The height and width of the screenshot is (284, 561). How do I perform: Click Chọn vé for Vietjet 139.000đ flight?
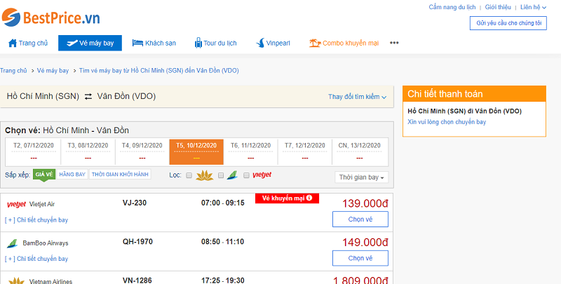point(360,219)
